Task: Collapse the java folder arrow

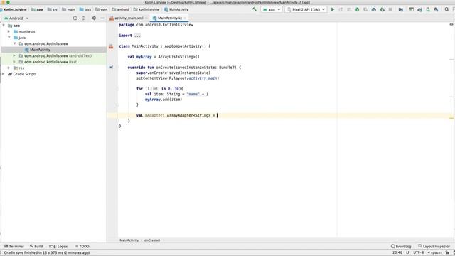Action: coord(9,38)
